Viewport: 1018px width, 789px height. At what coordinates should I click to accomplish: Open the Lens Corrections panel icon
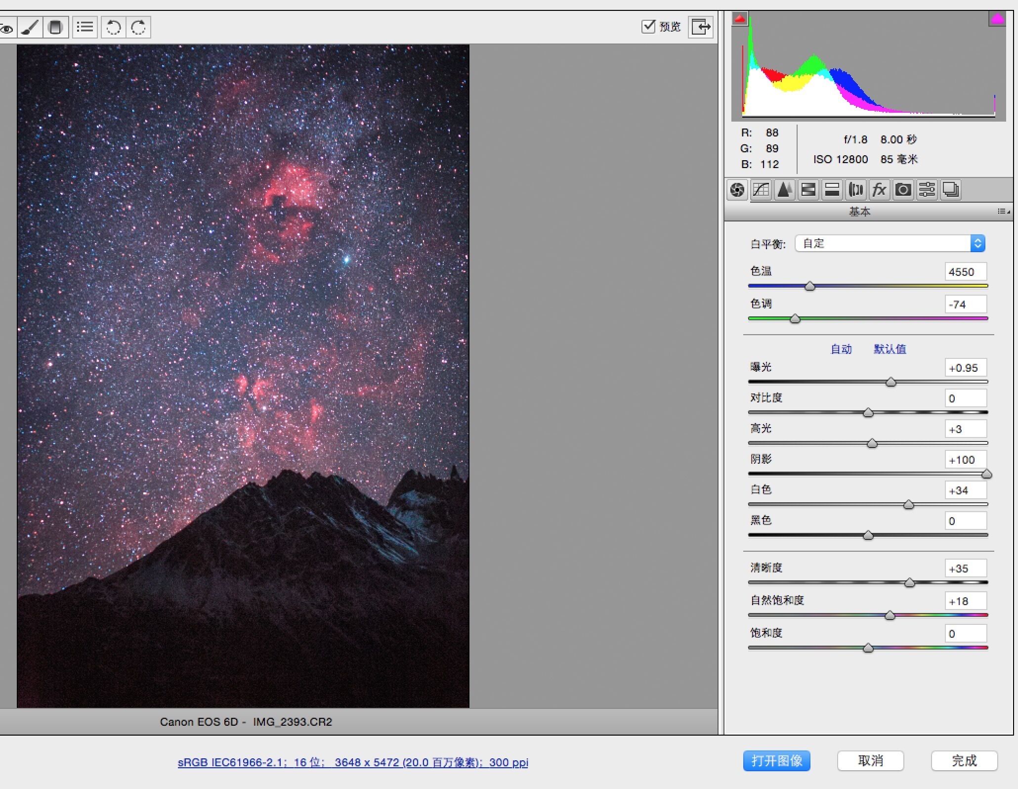[x=856, y=190]
